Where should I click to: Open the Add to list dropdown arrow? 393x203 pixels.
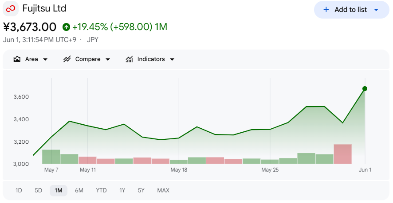coord(376,10)
